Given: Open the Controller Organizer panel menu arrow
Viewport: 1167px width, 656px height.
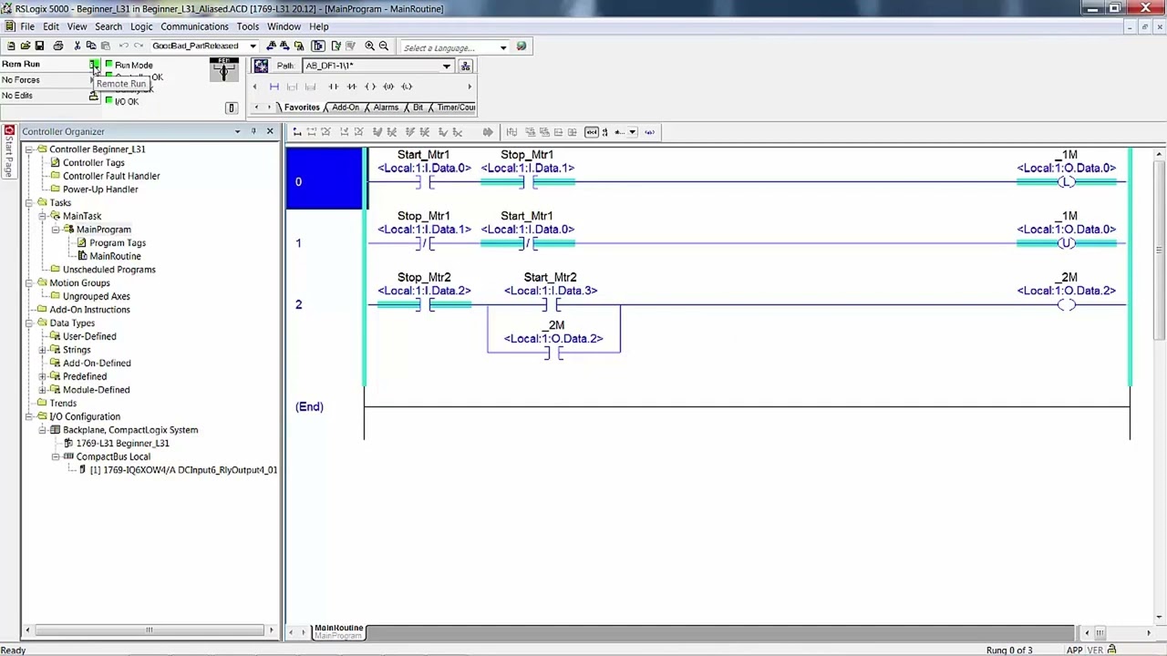Looking at the screenshot, I should click(238, 131).
